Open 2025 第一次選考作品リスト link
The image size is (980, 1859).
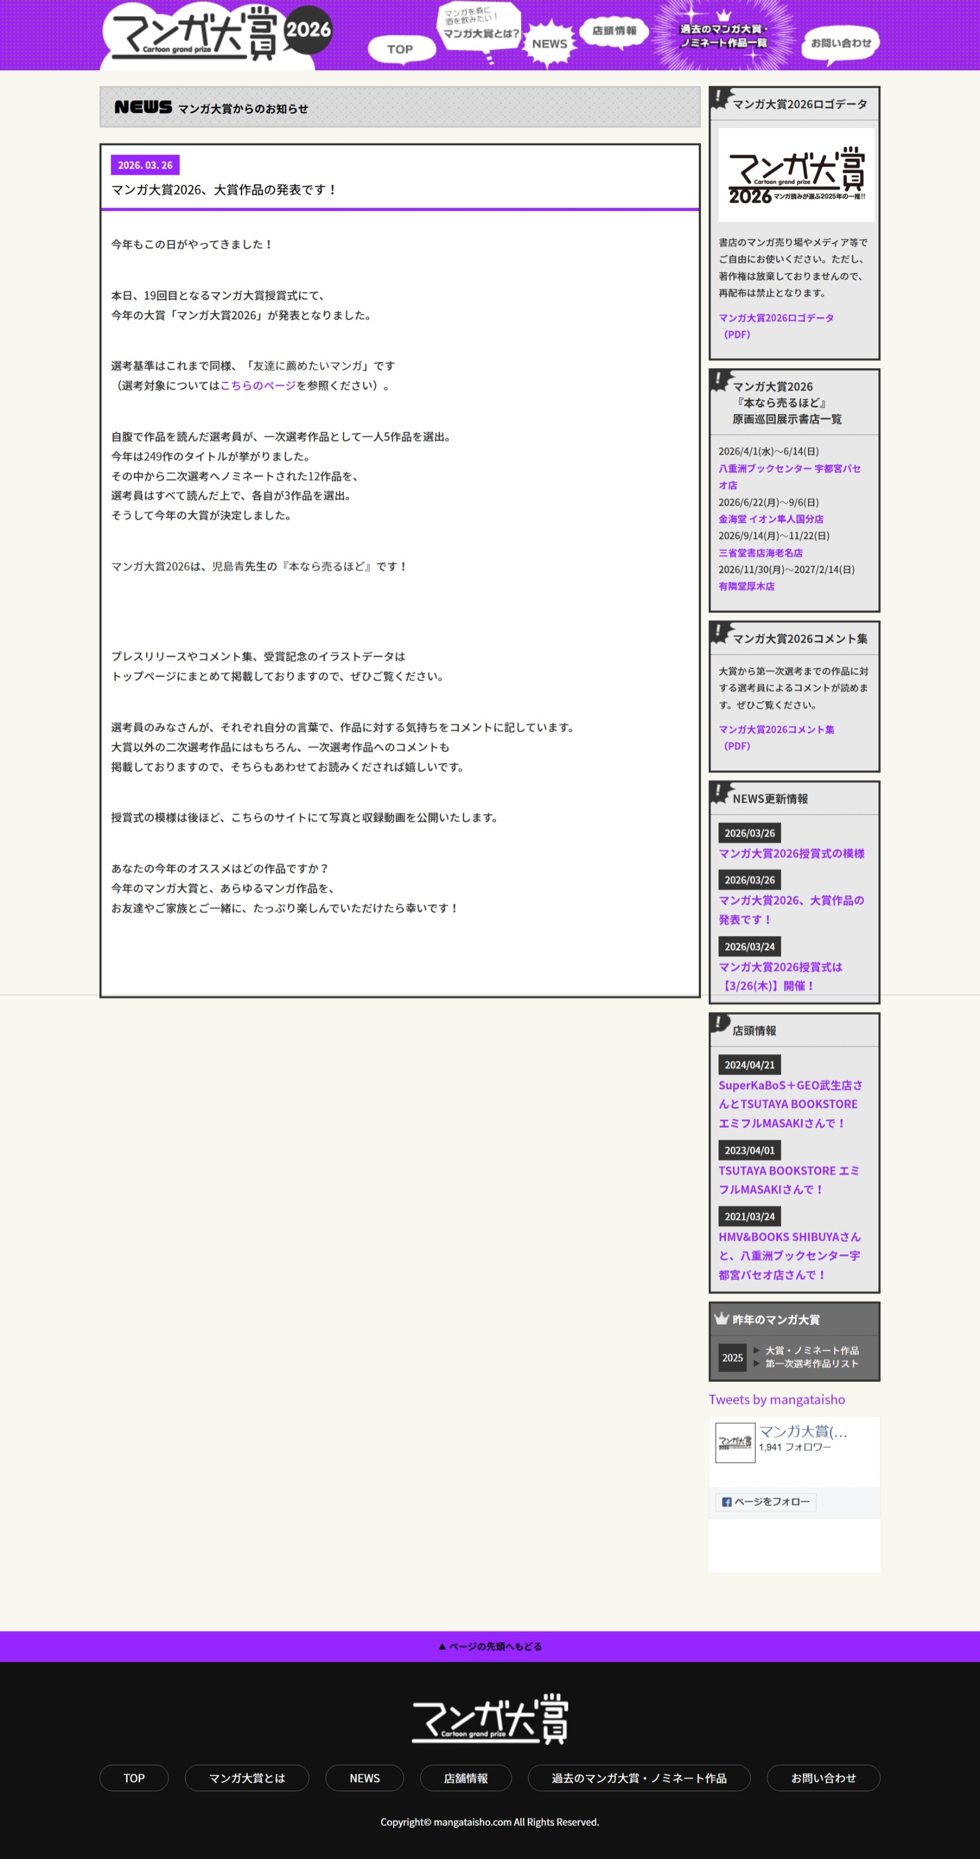pos(811,1363)
